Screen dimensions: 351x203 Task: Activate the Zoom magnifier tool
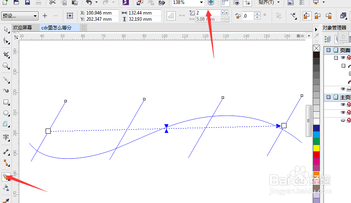pyautogui.click(x=6, y=66)
